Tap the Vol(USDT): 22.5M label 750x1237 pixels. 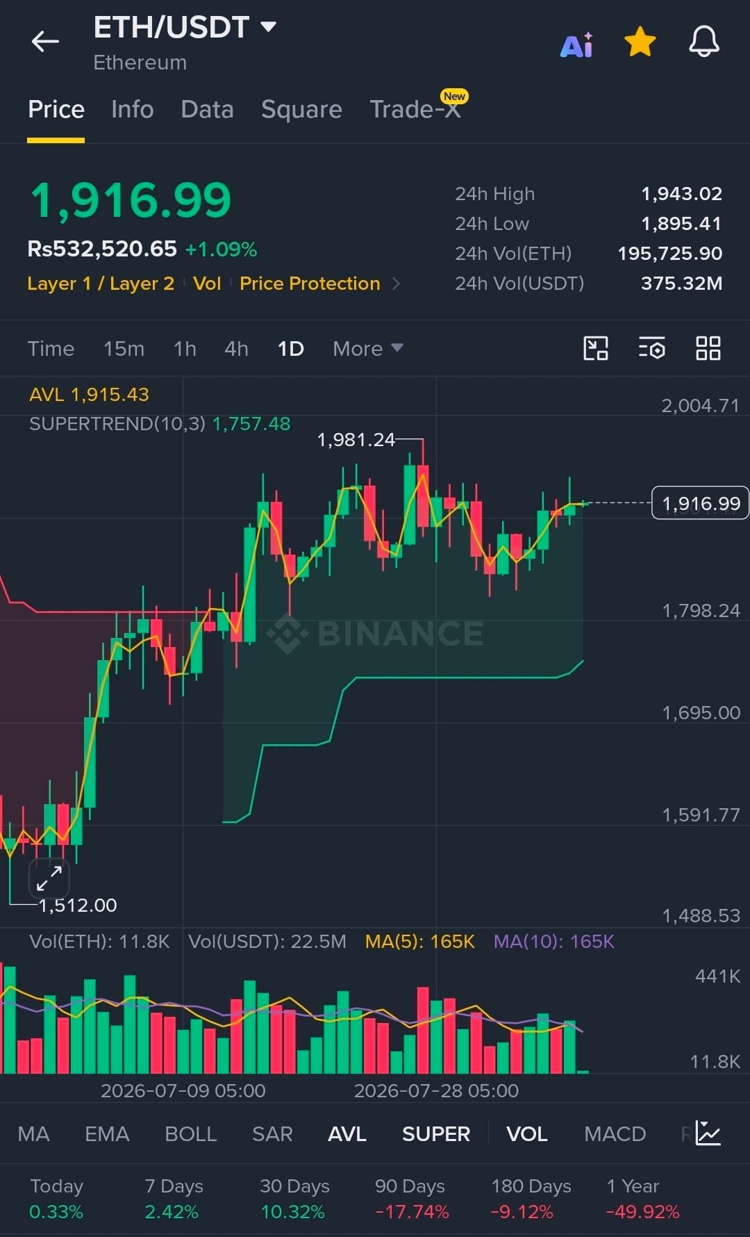[x=267, y=942]
